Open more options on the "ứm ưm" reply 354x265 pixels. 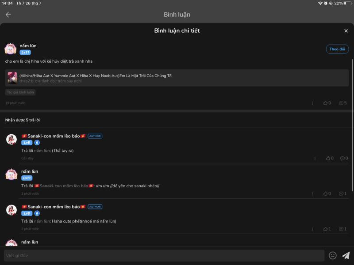[x=312, y=193]
